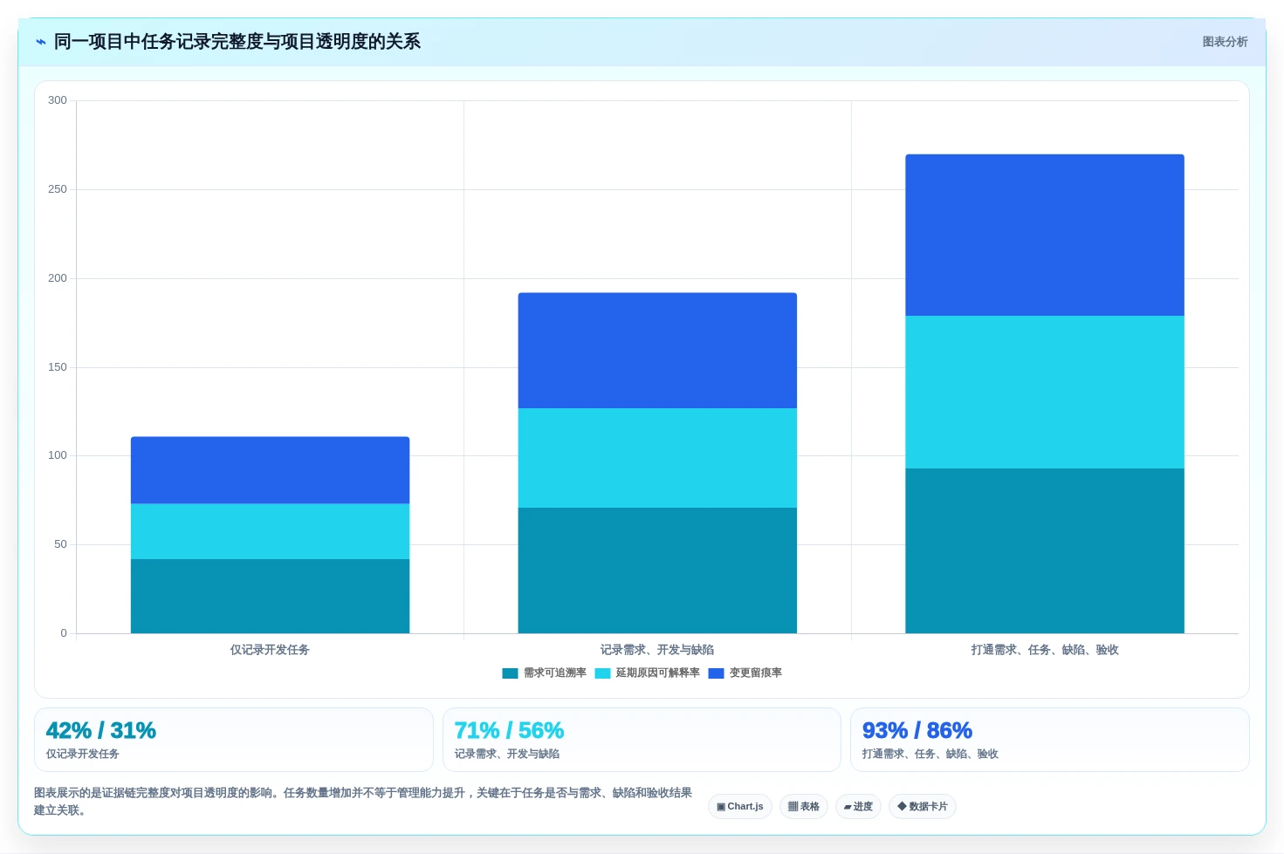Click the teal bottom segment of 打通需求、任务、缺陷、验收 bar
The width and height of the screenshot is (1284, 854).
click(1045, 551)
